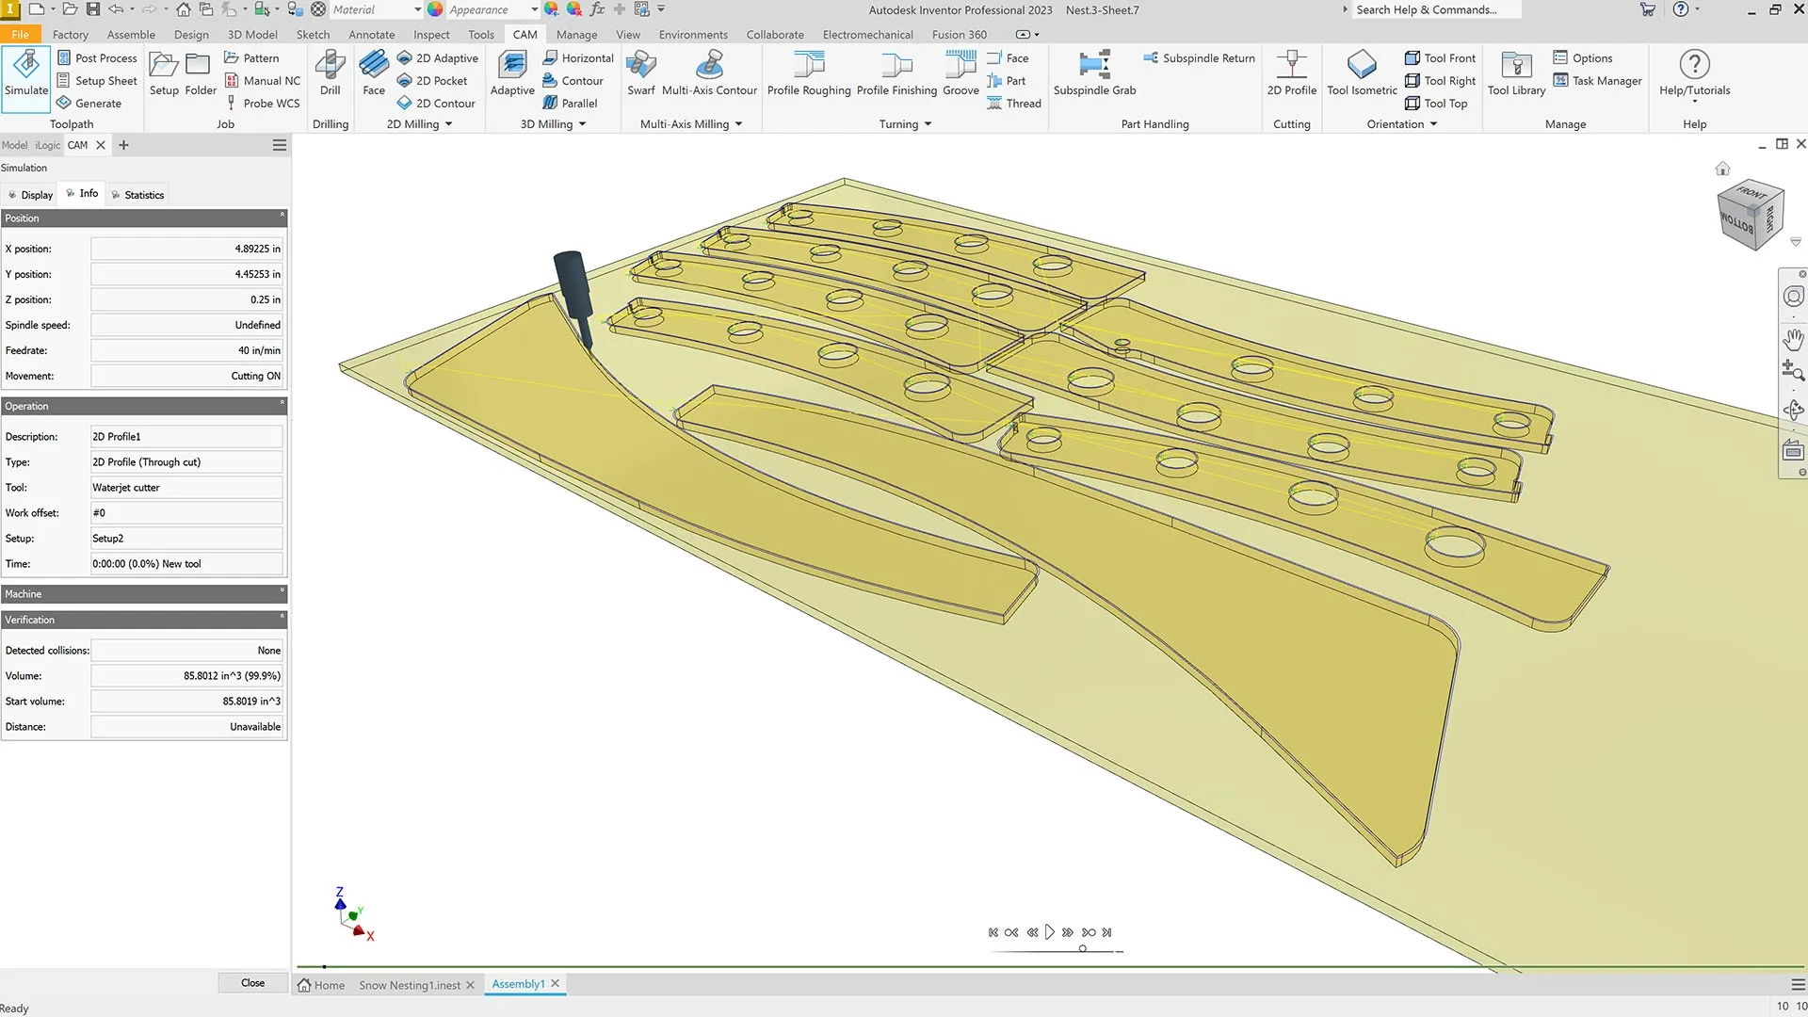The image size is (1808, 1017).
Task: Click the Post Process icon
Action: tap(97, 57)
